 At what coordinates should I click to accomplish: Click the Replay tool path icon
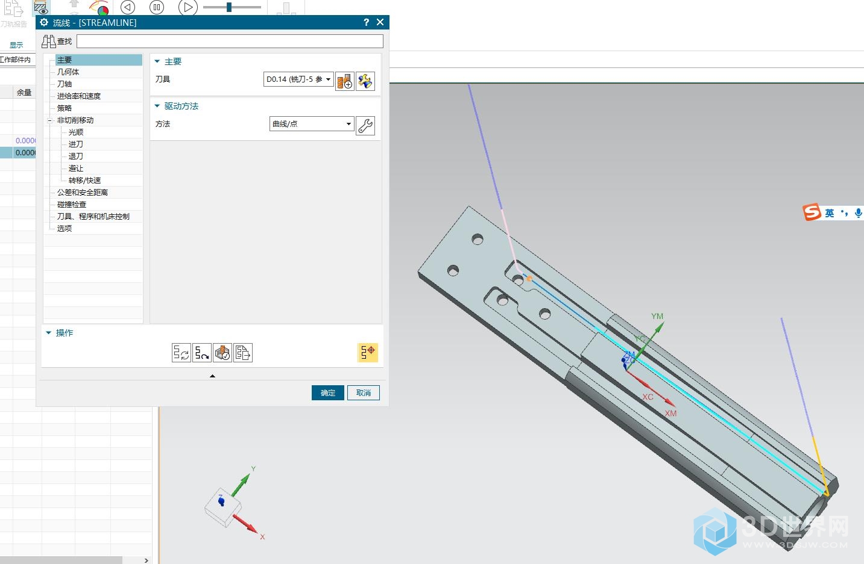[202, 353]
